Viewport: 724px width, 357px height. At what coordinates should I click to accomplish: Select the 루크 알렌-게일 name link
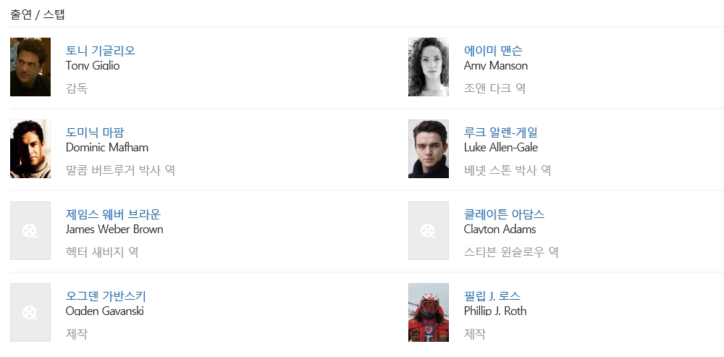[x=501, y=133]
